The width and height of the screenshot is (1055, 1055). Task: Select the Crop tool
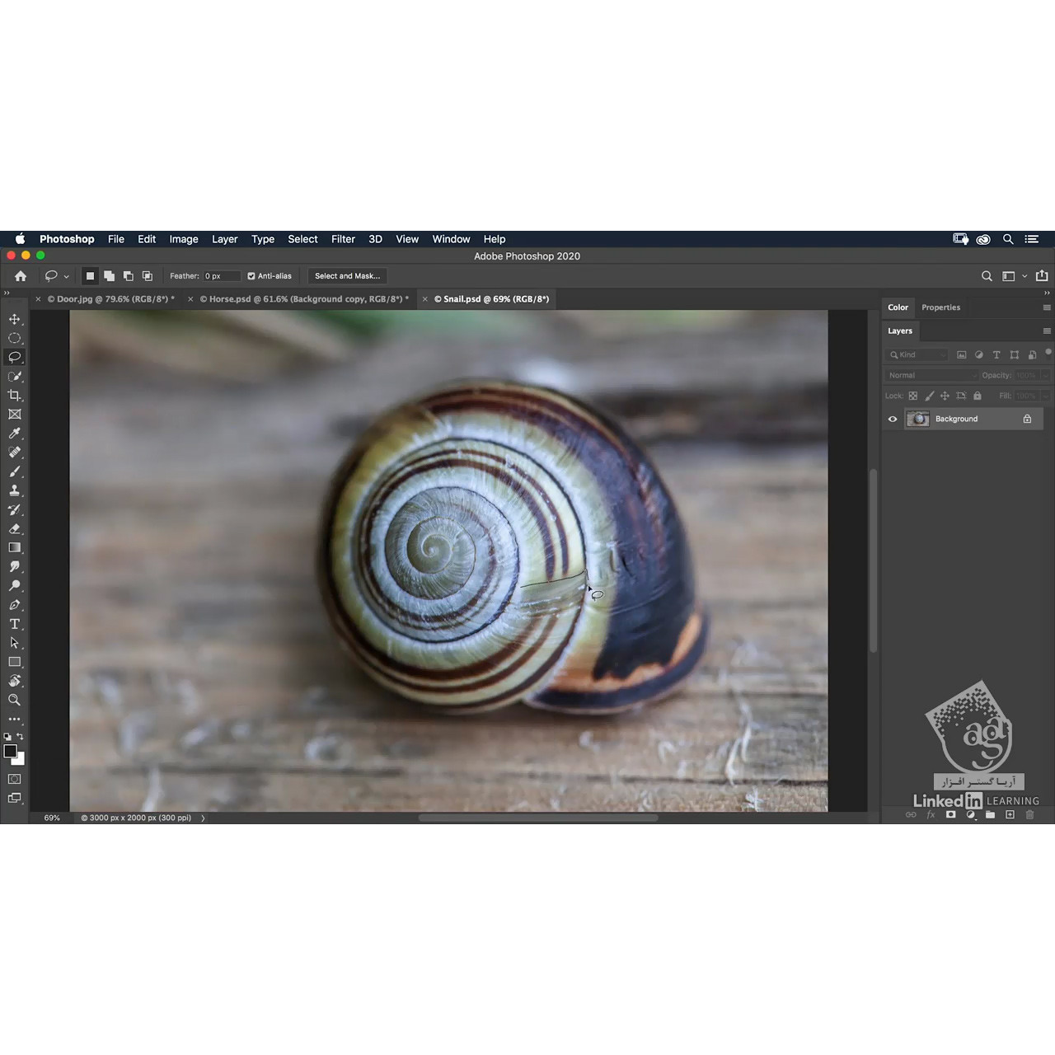point(15,396)
